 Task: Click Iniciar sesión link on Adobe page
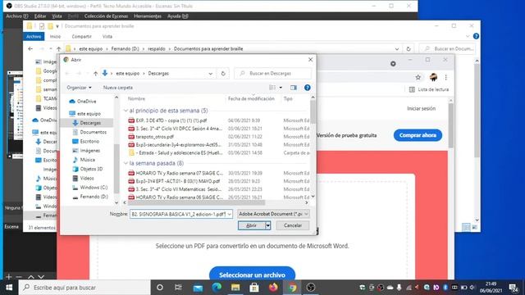pos(421,108)
